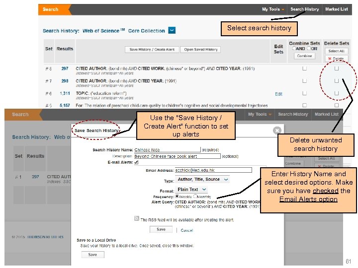Click the THOMSON REUTERS footer link
Image resolution: width=358 pixels, height=268 pixels.
(x=45, y=237)
